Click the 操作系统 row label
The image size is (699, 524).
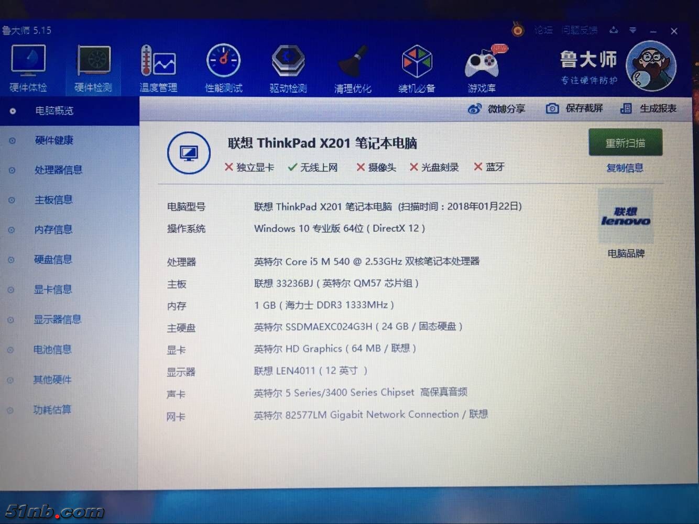point(186,229)
